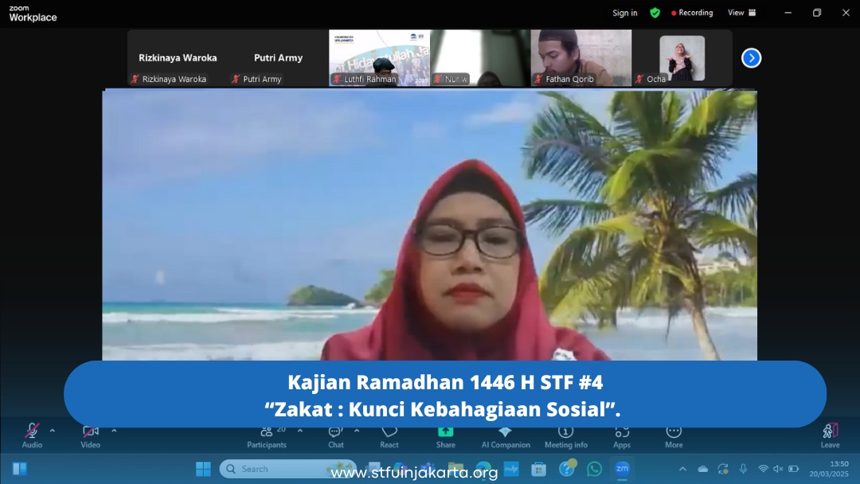Click the Sign in link
Viewport: 860px width, 484px height.
(624, 13)
